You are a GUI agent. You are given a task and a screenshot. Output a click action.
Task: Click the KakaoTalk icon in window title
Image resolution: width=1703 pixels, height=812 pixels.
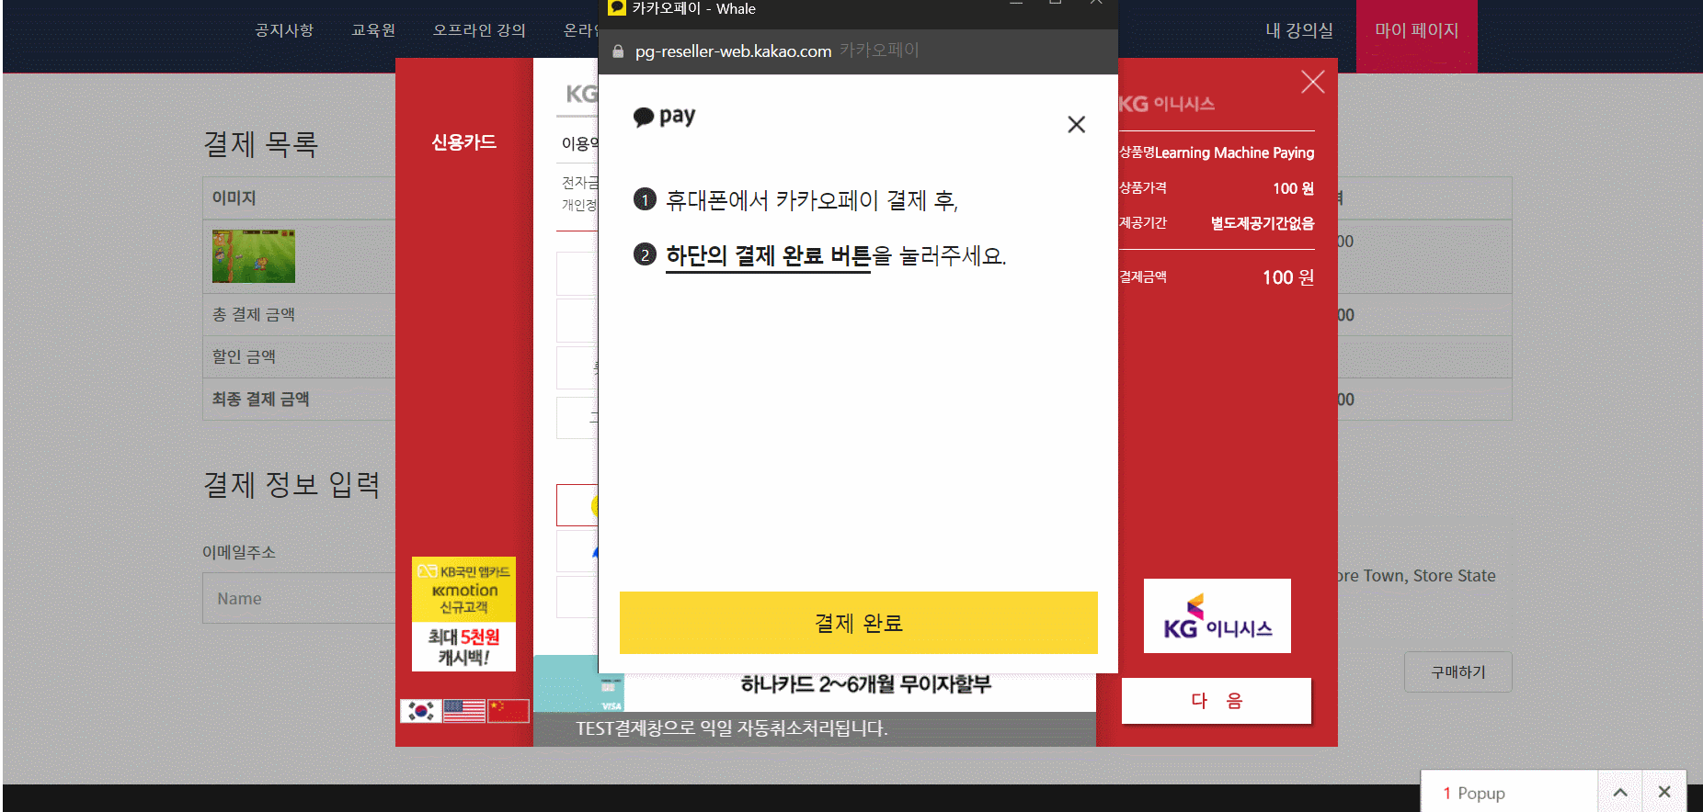click(617, 8)
